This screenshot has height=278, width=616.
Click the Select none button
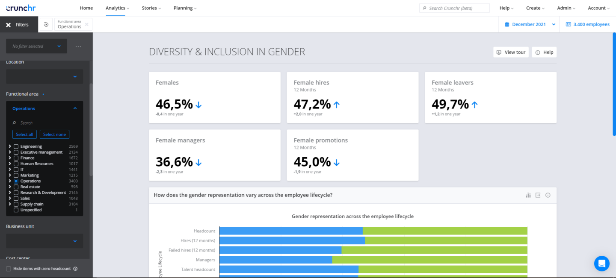point(54,135)
